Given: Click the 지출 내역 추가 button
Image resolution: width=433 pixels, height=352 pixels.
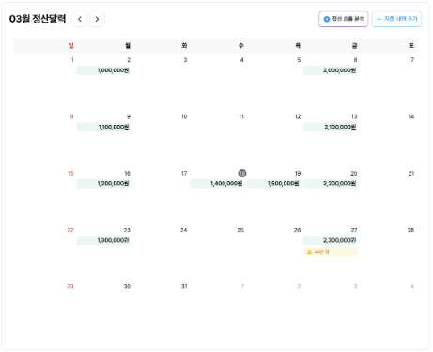Looking at the screenshot, I should coord(396,19).
